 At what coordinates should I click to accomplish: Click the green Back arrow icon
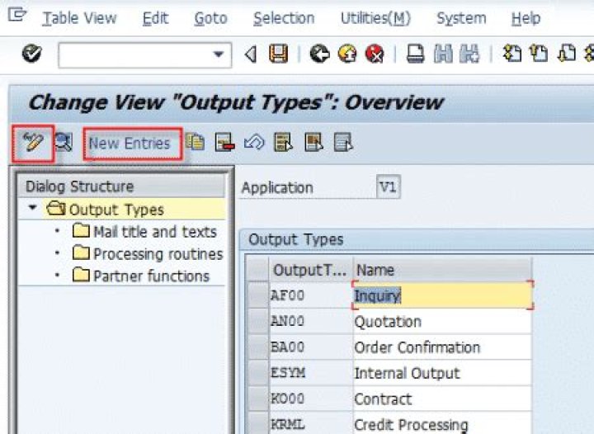click(x=320, y=54)
